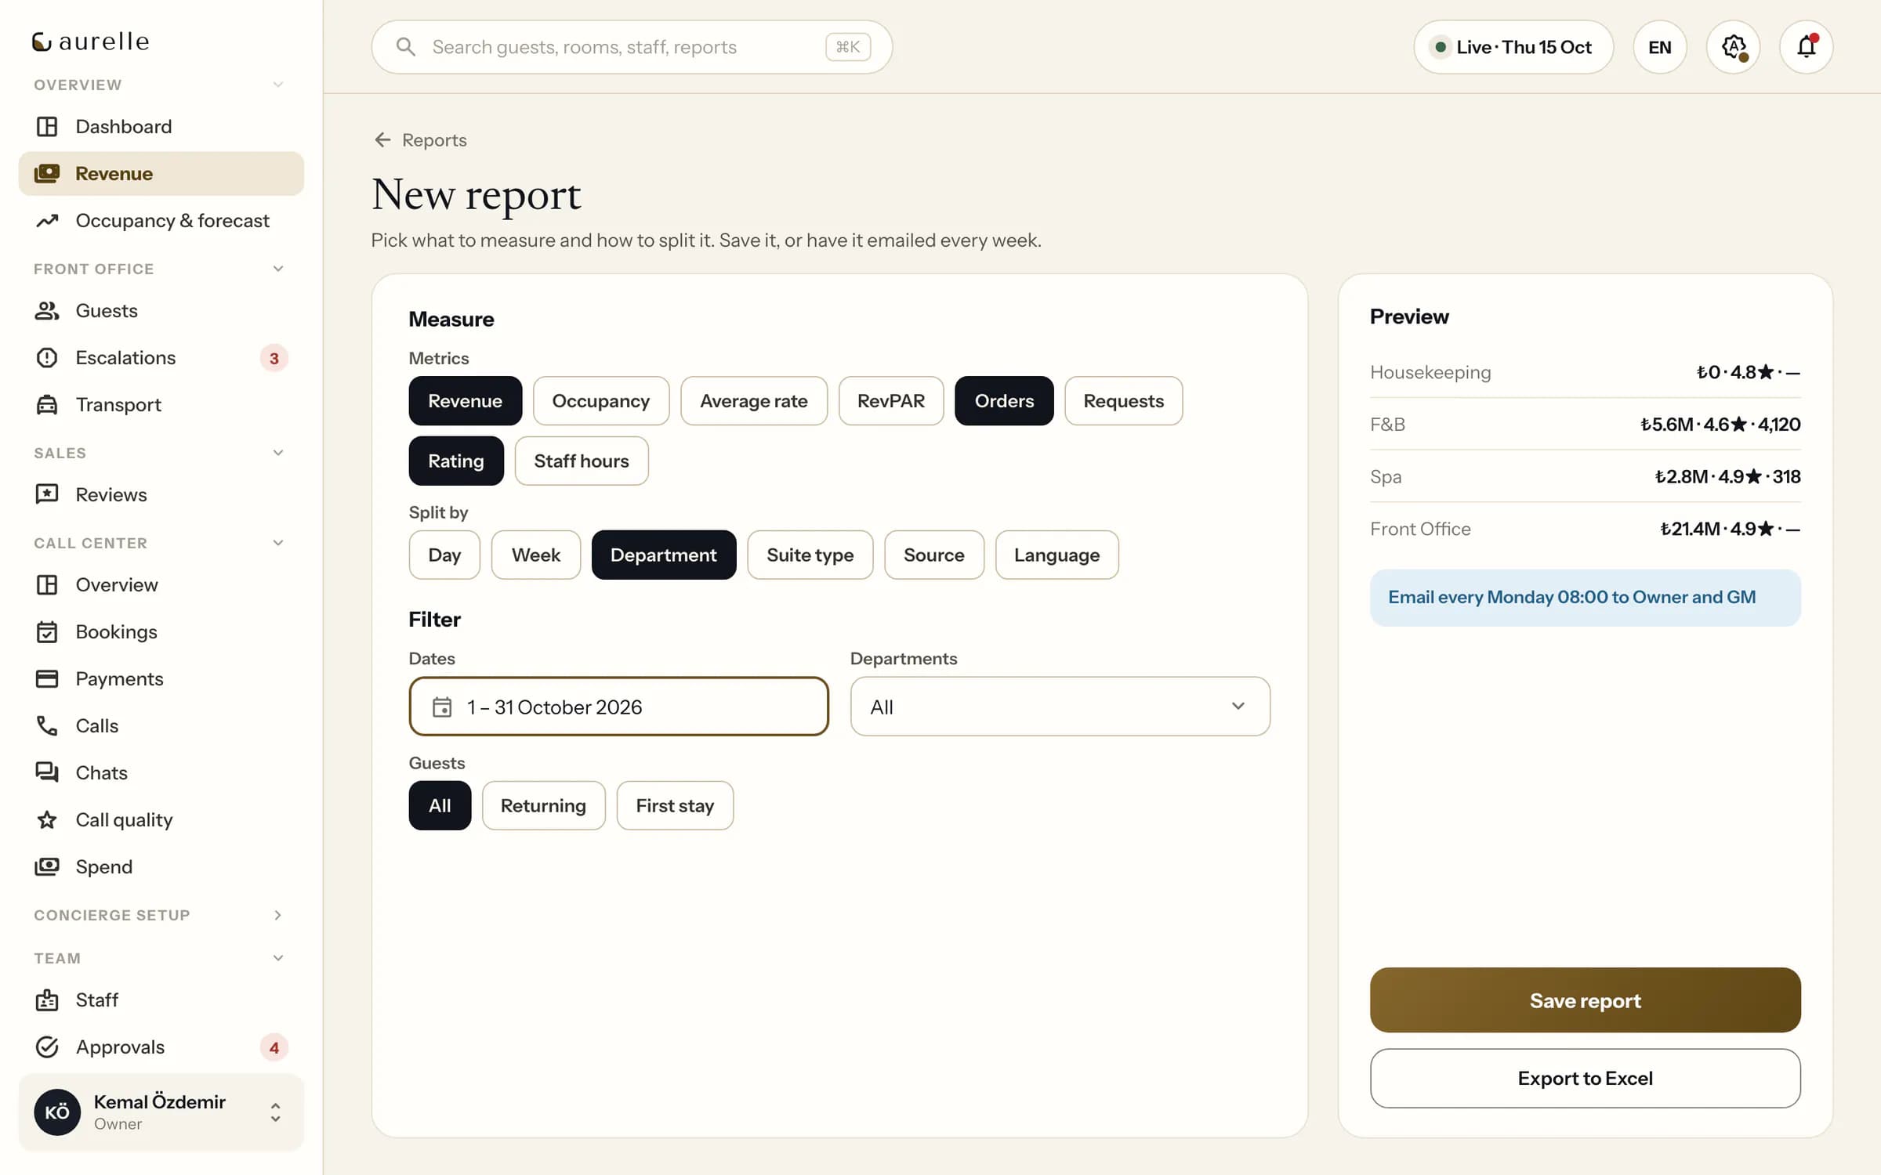Screen dimensions: 1881x1175
Task: Open the Chats bubble icon
Action: [47, 772]
